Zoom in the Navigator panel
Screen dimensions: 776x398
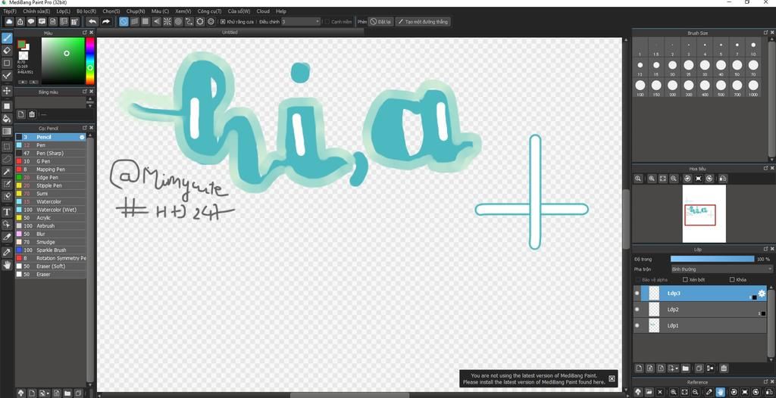(651, 179)
